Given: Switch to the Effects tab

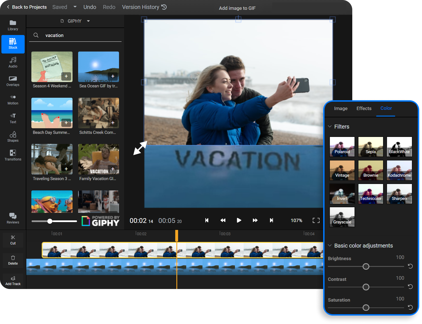Looking at the screenshot, I should tap(363, 108).
